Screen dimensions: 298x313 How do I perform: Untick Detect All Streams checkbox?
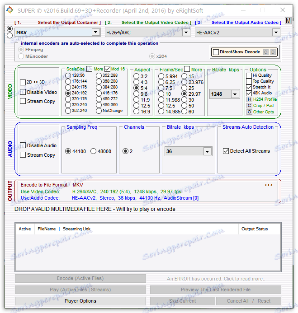coord(226,151)
